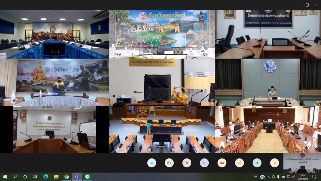Click the สล participant avatar
Viewport: 321px width, 181px height.
(x=222, y=162)
